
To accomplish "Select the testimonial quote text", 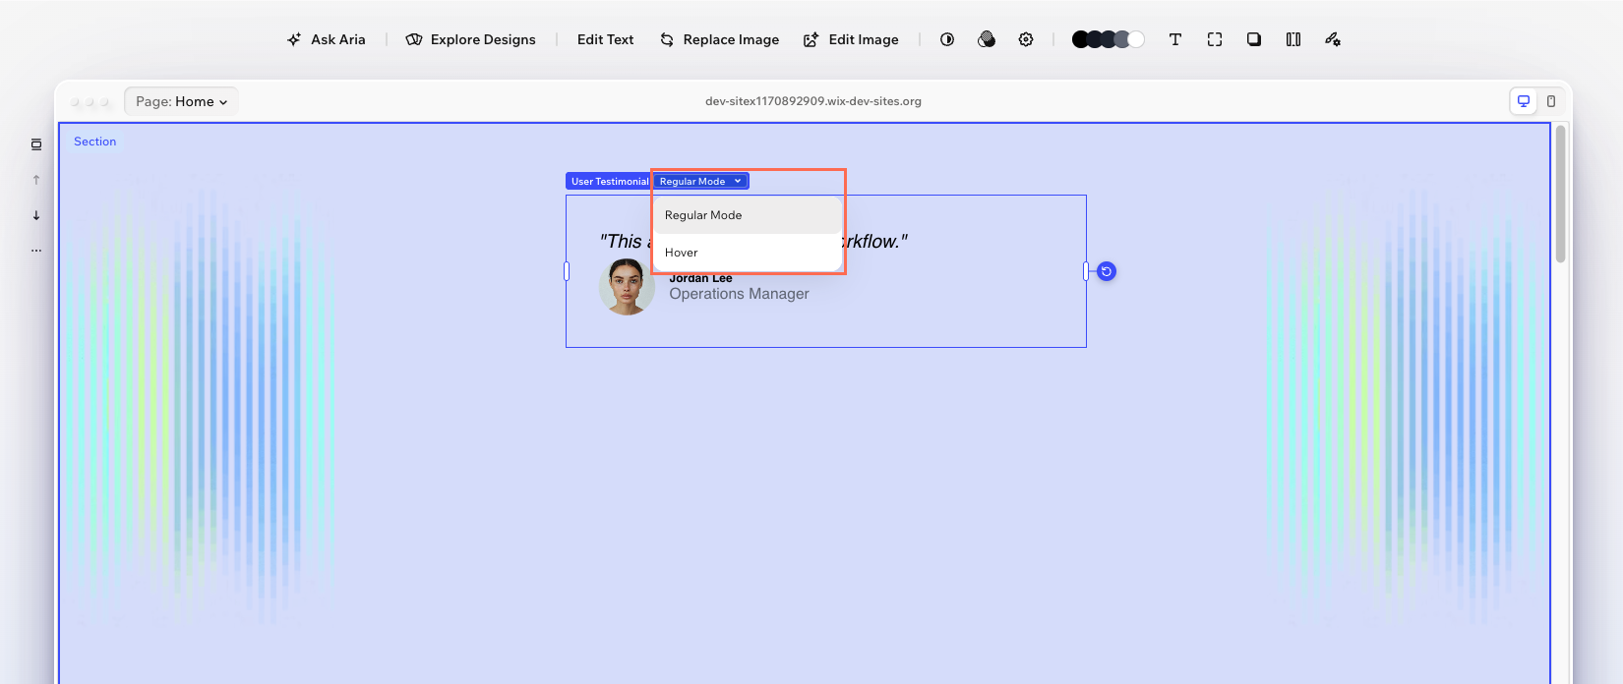I will 753,242.
